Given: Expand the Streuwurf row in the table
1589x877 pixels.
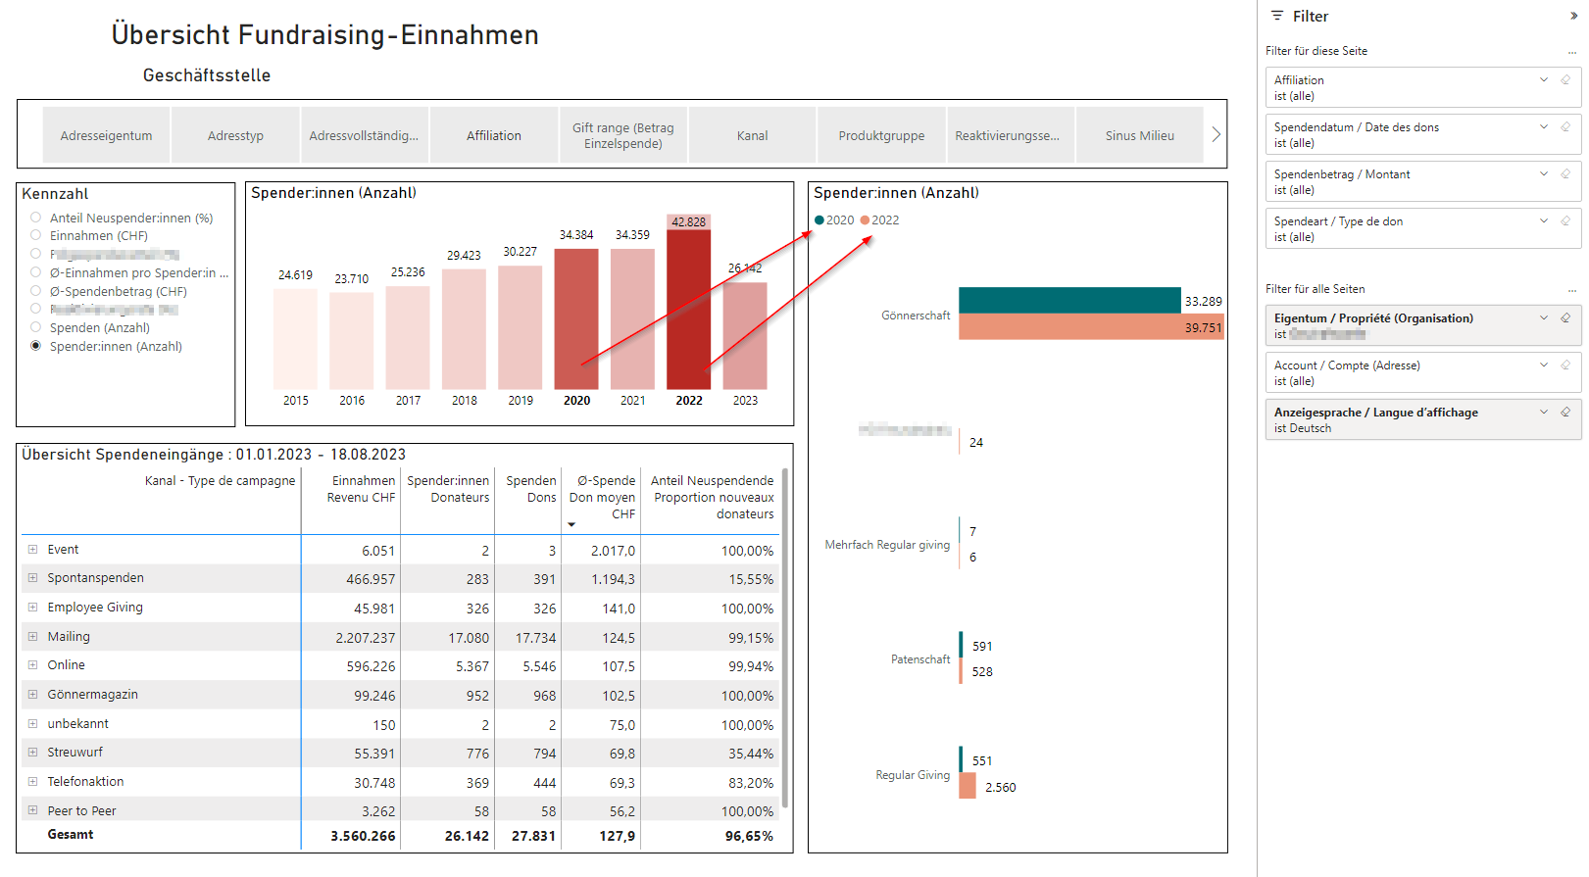Looking at the screenshot, I should (x=32, y=753).
